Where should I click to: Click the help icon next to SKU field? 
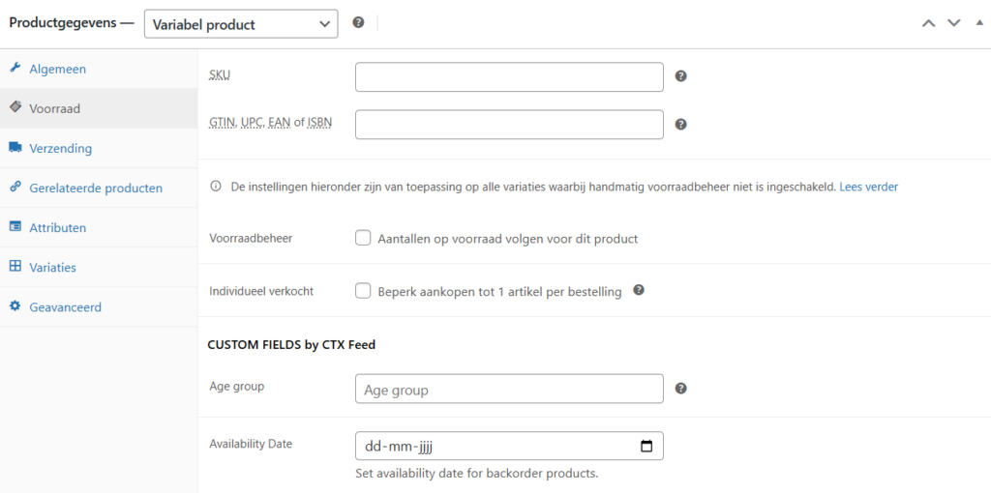pyautogui.click(x=680, y=76)
